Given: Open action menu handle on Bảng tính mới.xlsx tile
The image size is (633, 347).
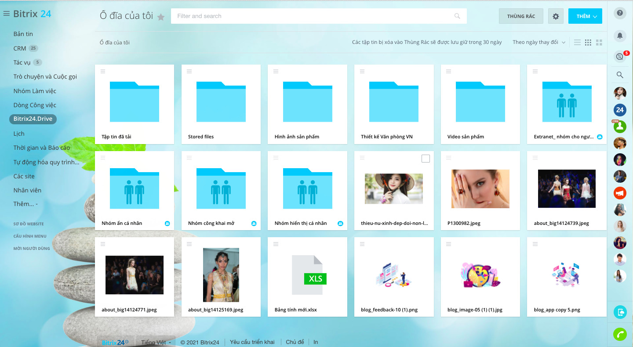Looking at the screenshot, I should coord(276,244).
